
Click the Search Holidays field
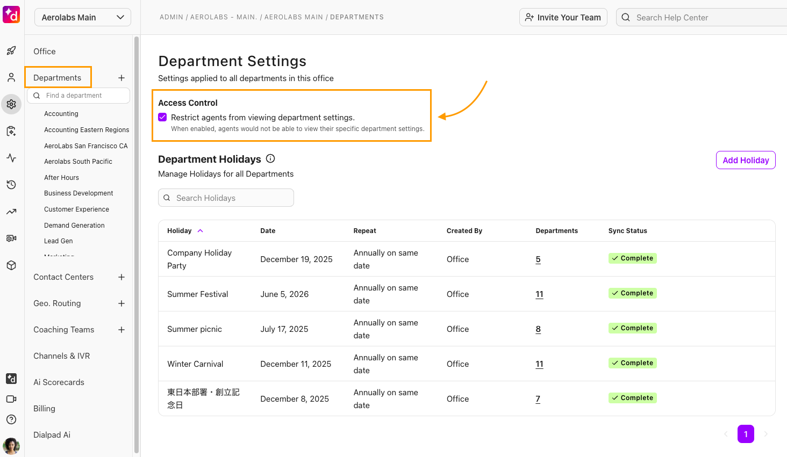click(226, 198)
